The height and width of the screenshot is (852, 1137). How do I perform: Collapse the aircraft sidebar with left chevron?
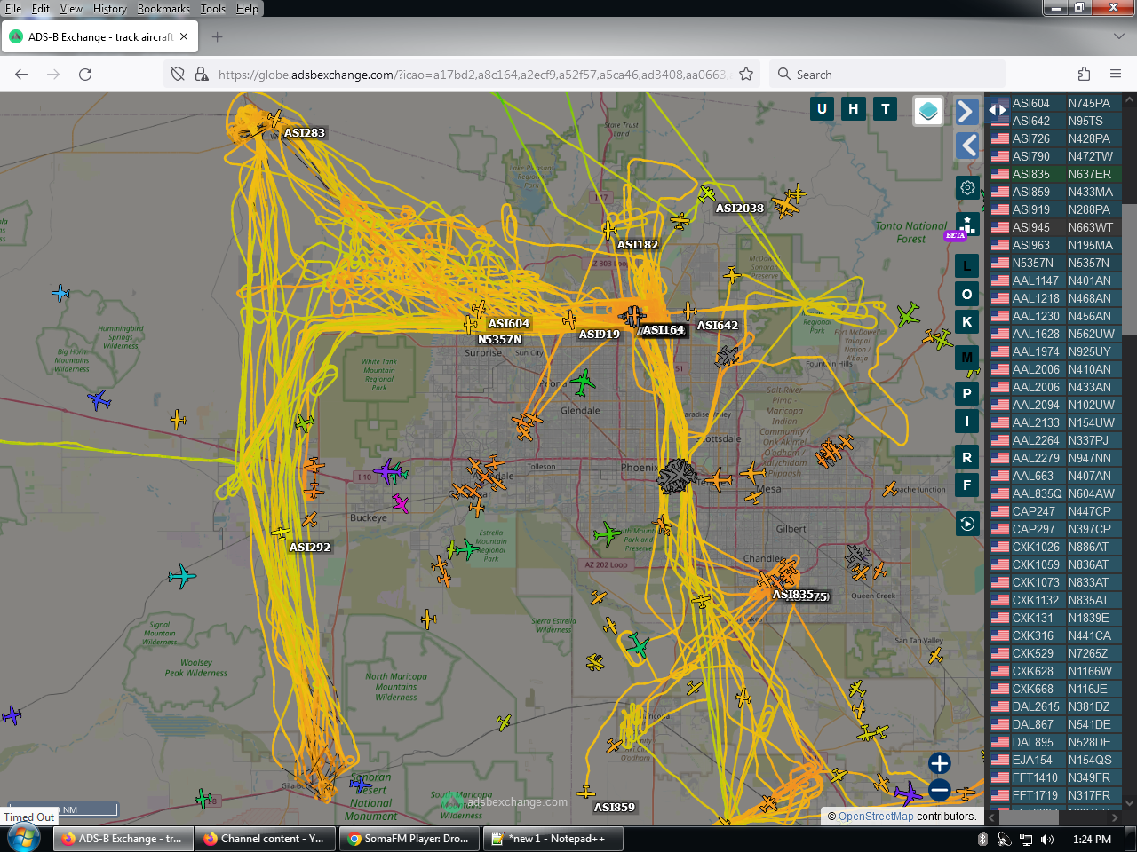[966, 146]
